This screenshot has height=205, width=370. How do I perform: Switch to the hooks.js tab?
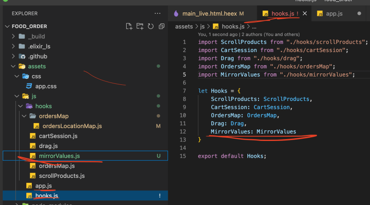pos(282,14)
